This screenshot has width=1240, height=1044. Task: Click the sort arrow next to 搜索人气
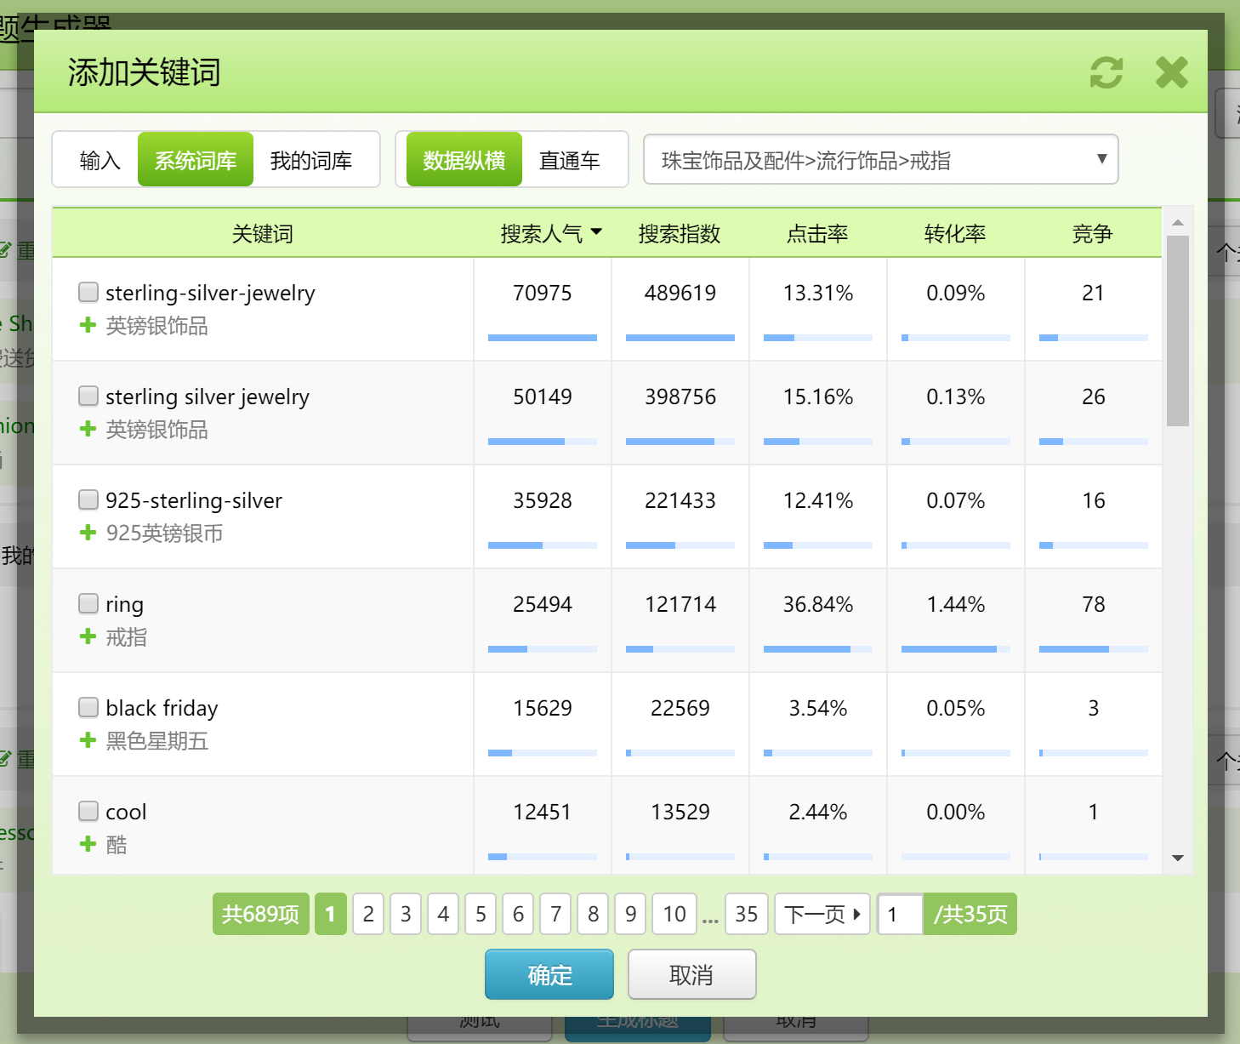point(596,231)
